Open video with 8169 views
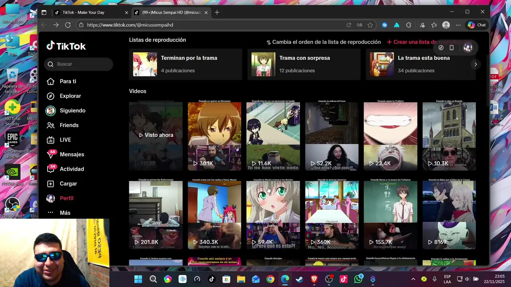 tap(449, 214)
